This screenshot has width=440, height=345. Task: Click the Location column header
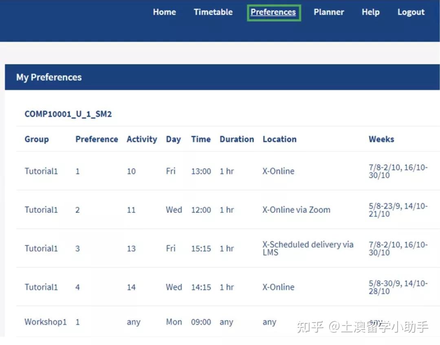(279, 139)
